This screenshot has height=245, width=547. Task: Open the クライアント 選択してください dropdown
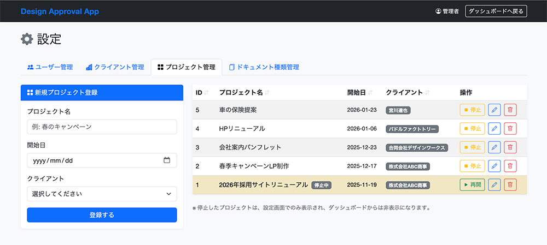tap(102, 194)
